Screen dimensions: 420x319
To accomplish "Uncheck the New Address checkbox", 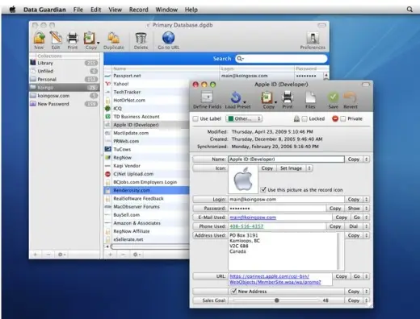I will click(x=233, y=291).
